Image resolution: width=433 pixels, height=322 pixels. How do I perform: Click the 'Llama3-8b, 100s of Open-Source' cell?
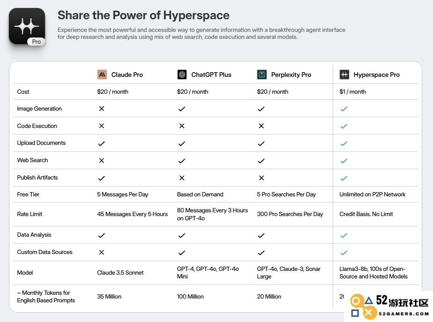373,273
